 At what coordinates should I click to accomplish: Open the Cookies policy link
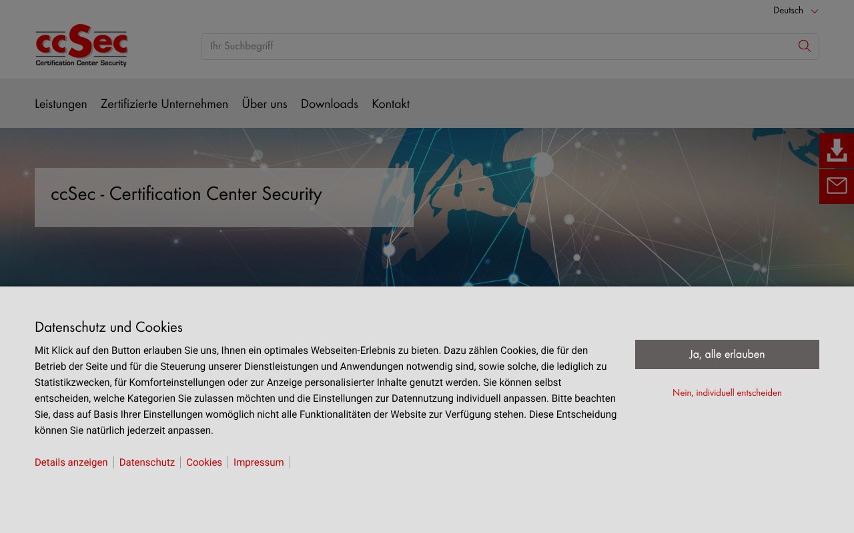[x=203, y=462]
